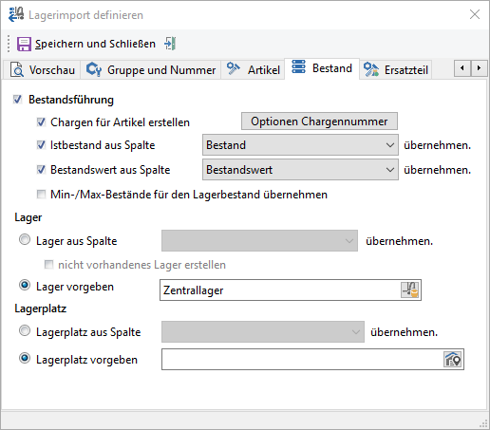The height and width of the screenshot is (430, 490).
Task: Click the Ersatzteil tab icon
Action: point(371,69)
